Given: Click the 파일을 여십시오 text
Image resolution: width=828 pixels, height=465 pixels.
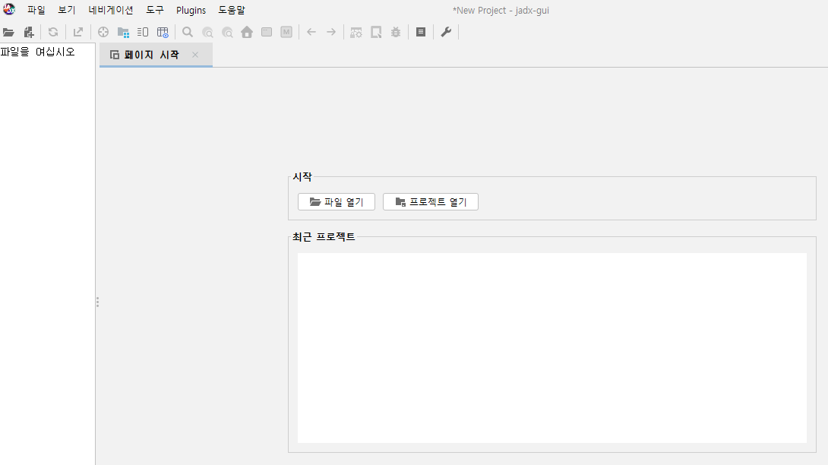Looking at the screenshot, I should pos(37,52).
